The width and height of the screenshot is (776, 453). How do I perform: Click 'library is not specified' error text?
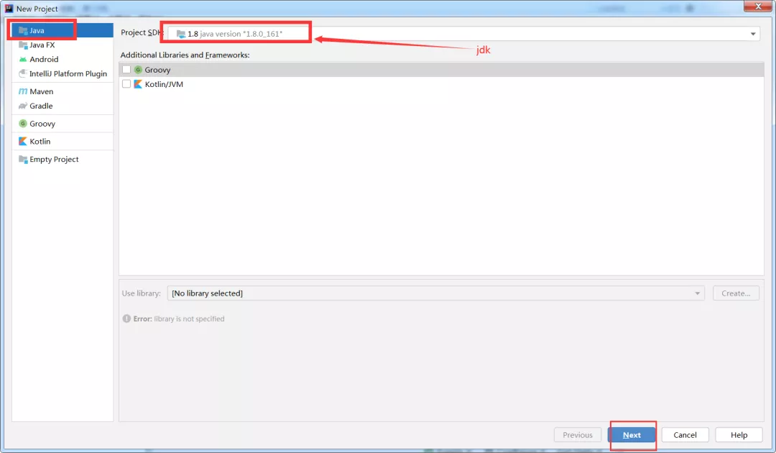point(189,319)
